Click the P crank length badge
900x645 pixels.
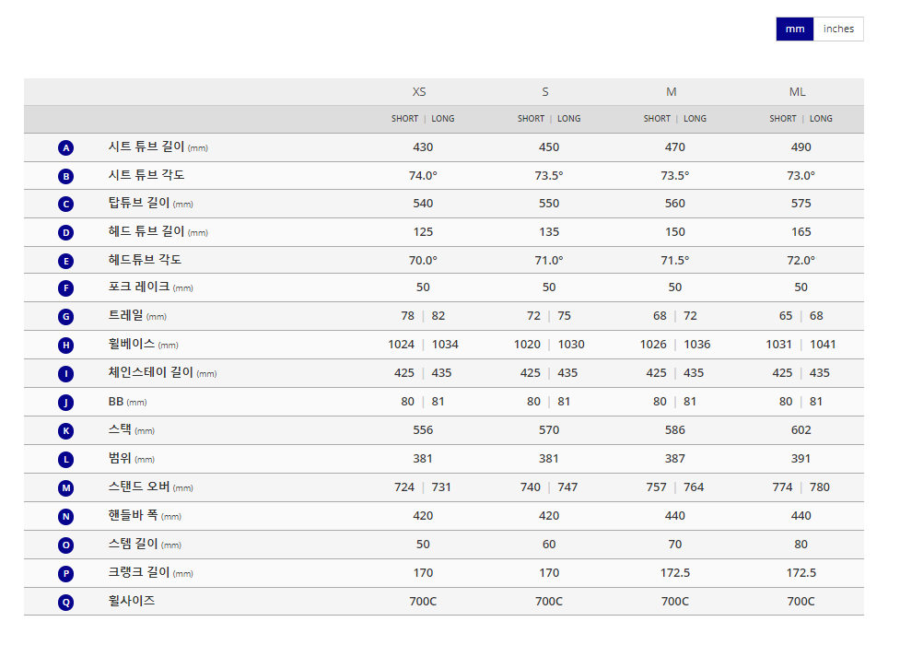(x=65, y=573)
